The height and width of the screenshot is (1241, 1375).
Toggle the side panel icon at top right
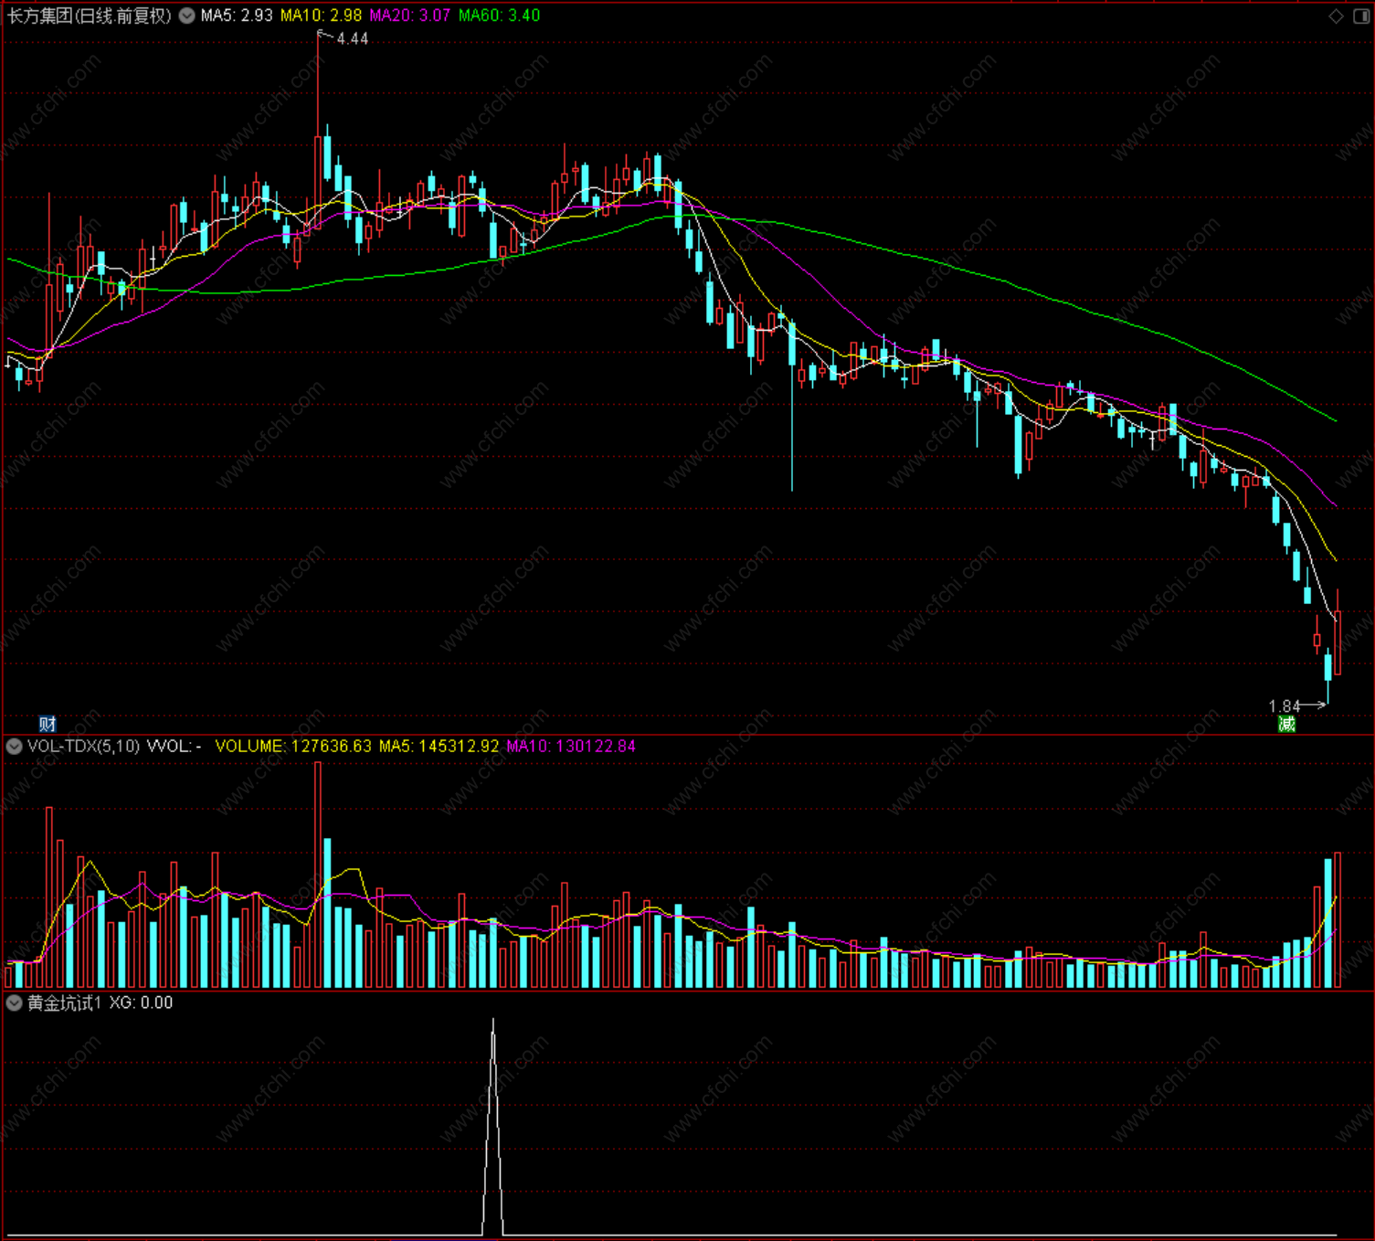pyautogui.click(x=1360, y=16)
